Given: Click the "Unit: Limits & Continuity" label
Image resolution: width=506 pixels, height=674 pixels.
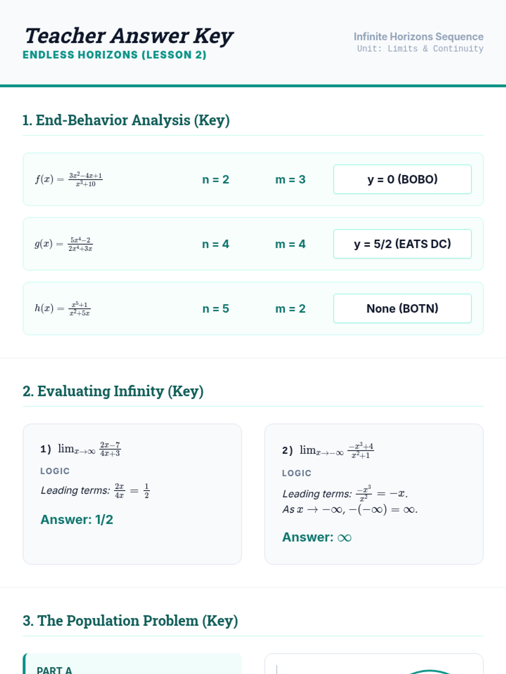Looking at the screenshot, I should tap(420, 48).
